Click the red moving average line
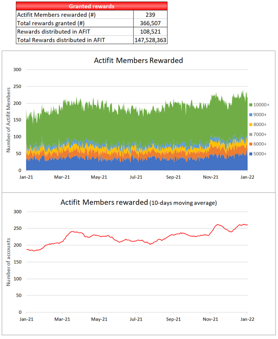This screenshot has height=339, width=278. (136, 240)
